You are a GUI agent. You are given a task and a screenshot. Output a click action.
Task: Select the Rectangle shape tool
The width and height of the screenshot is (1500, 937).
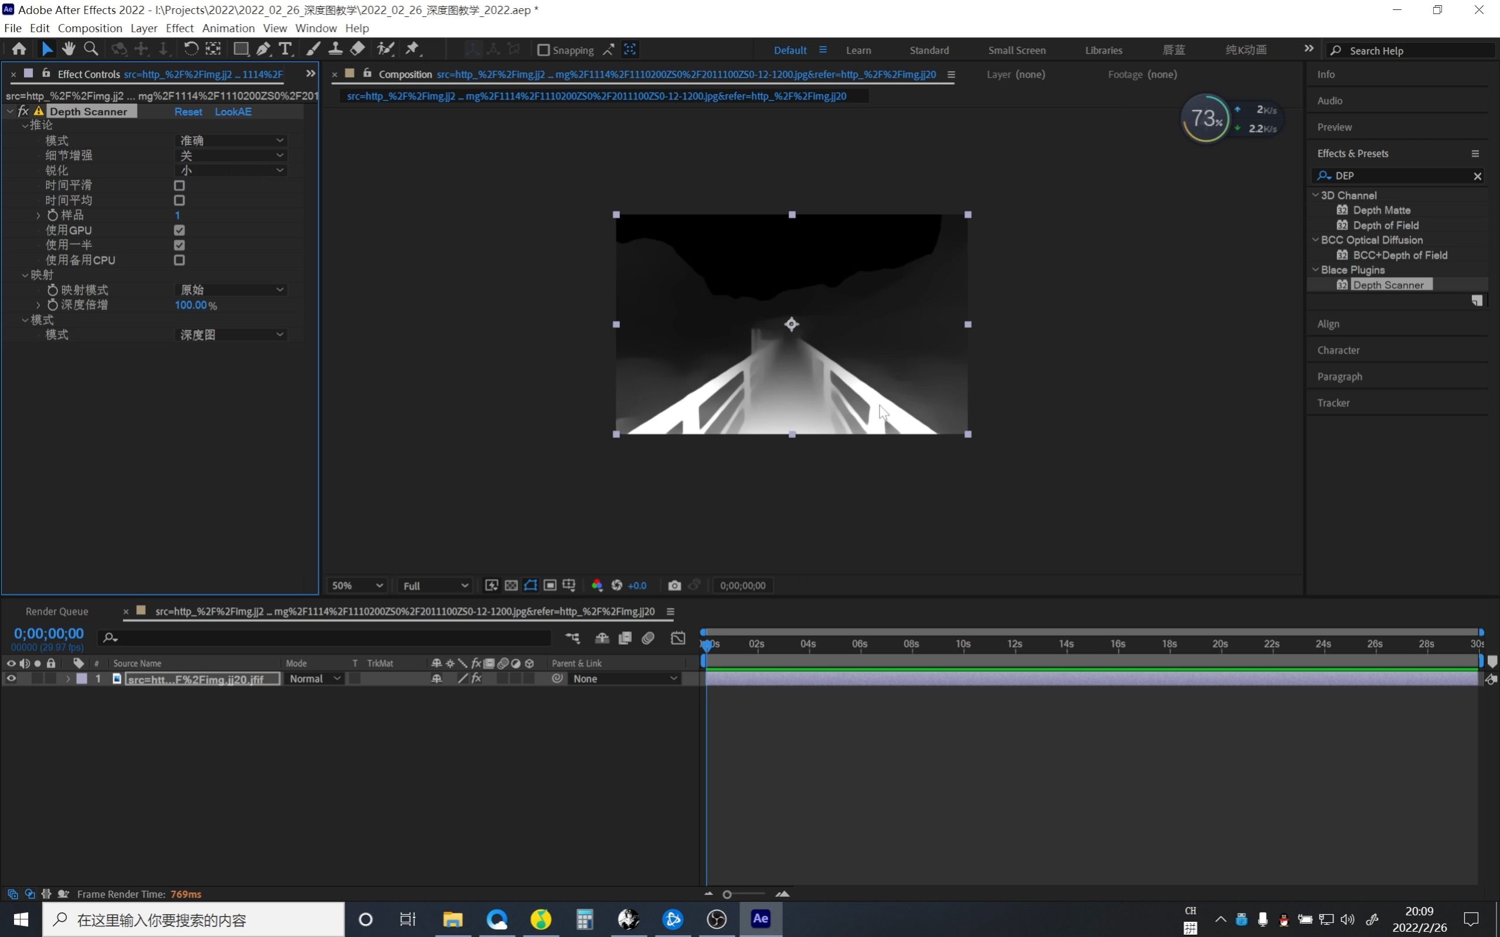click(x=241, y=49)
